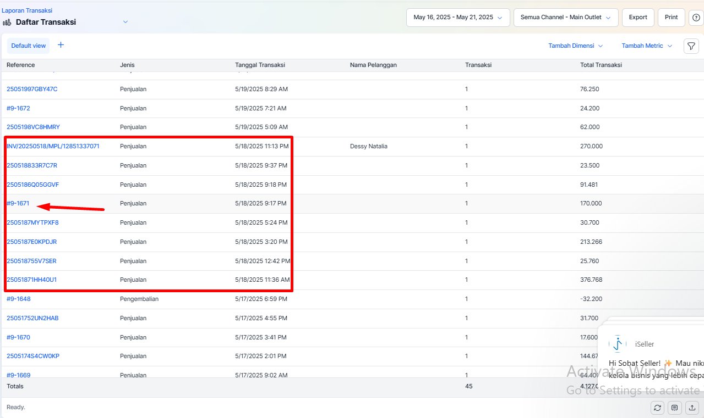
Task: Open the comment notes icon at bottom
Action: [x=675, y=408]
